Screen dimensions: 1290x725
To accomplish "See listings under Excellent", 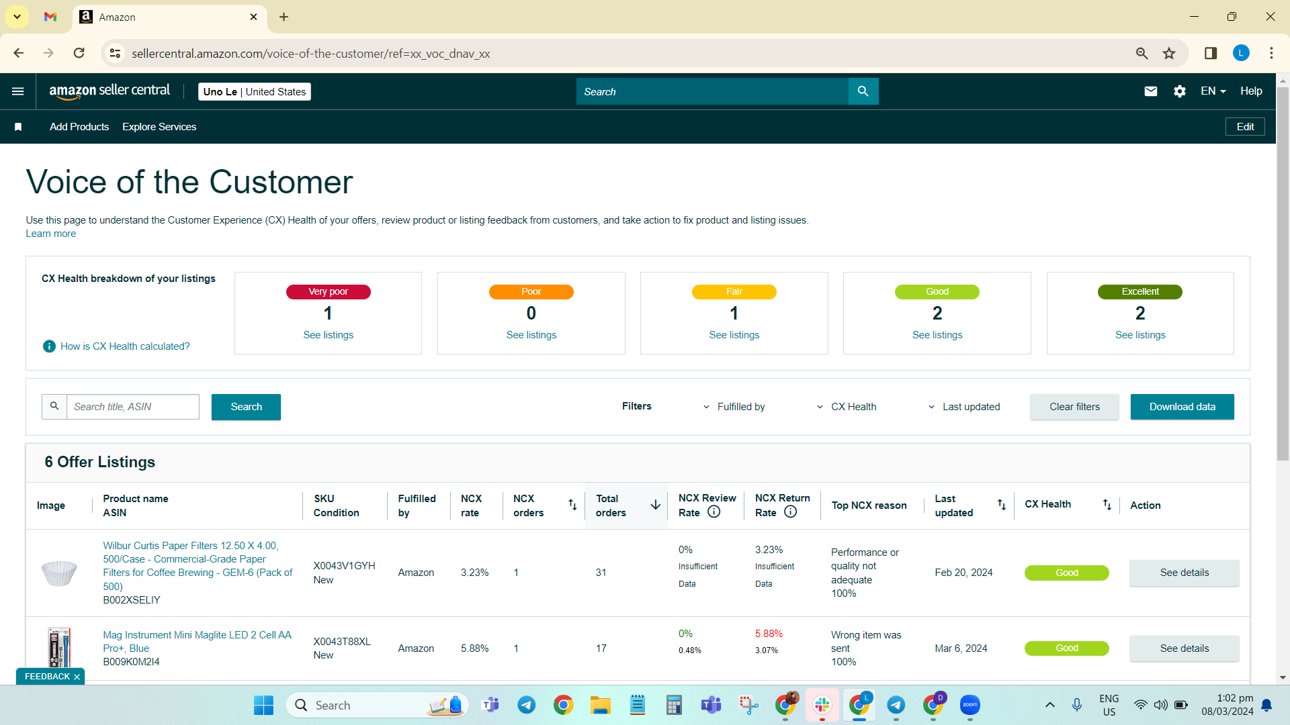I will [x=1140, y=335].
